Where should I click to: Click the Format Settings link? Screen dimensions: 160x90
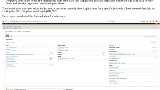coord(15,51)
